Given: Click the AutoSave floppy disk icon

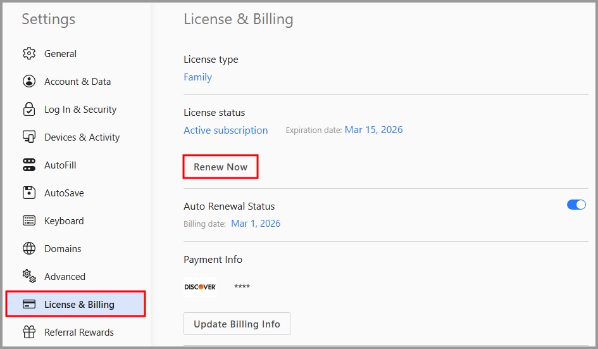Looking at the screenshot, I should 29,193.
